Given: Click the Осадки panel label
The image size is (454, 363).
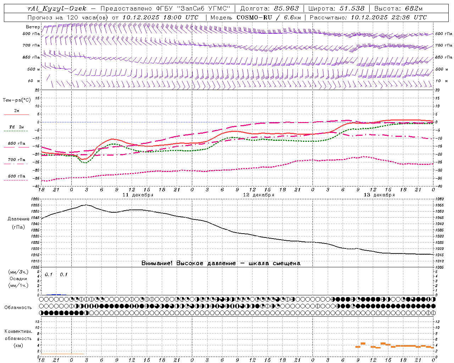Looking at the screenshot, I should pos(18,279).
